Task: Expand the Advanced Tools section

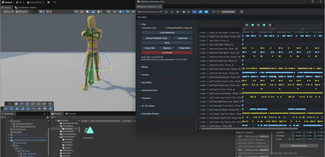Action: [140, 90]
